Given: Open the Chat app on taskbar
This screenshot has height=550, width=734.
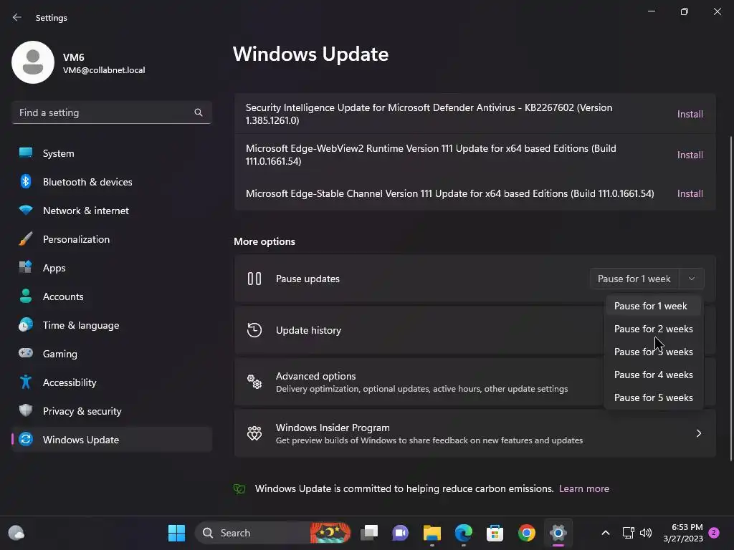Looking at the screenshot, I should pos(400,533).
